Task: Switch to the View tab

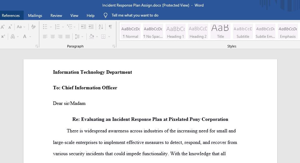Action: pyautogui.click(x=74, y=16)
